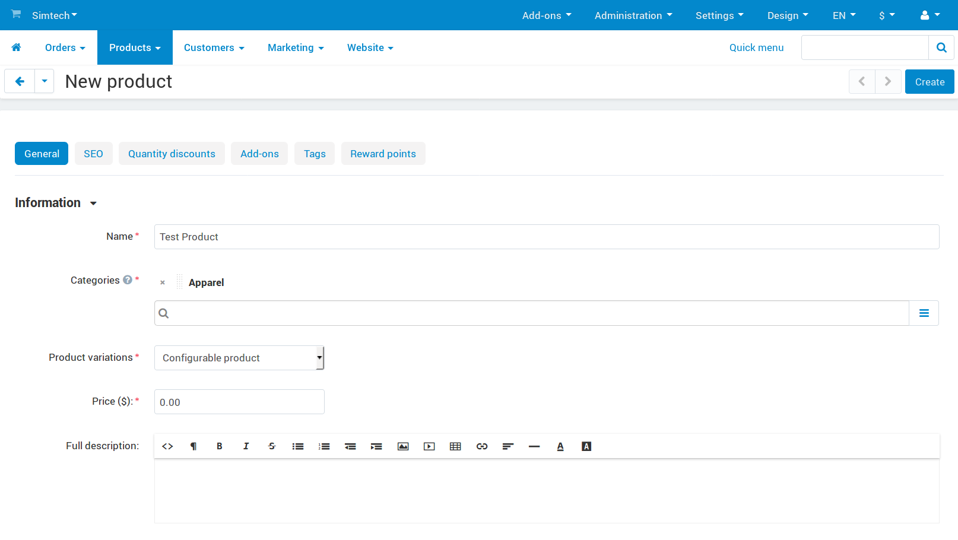
Task: Toggle HTML source view in editor
Action: [167, 446]
